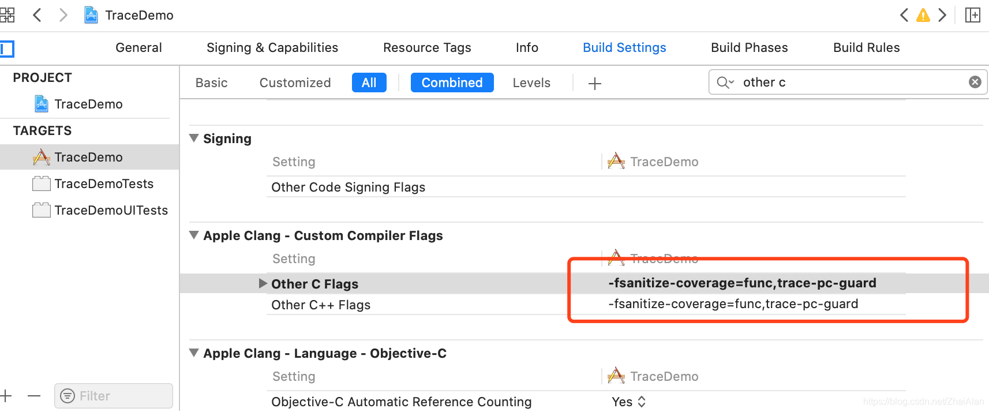Click the TraceDemoTests bundle icon
This screenshot has height=412, width=989.
coord(42,183)
